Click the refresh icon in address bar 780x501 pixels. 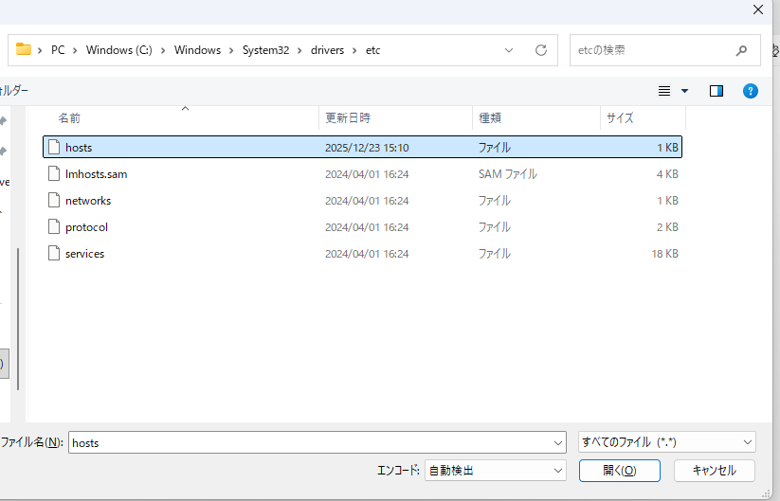541,50
